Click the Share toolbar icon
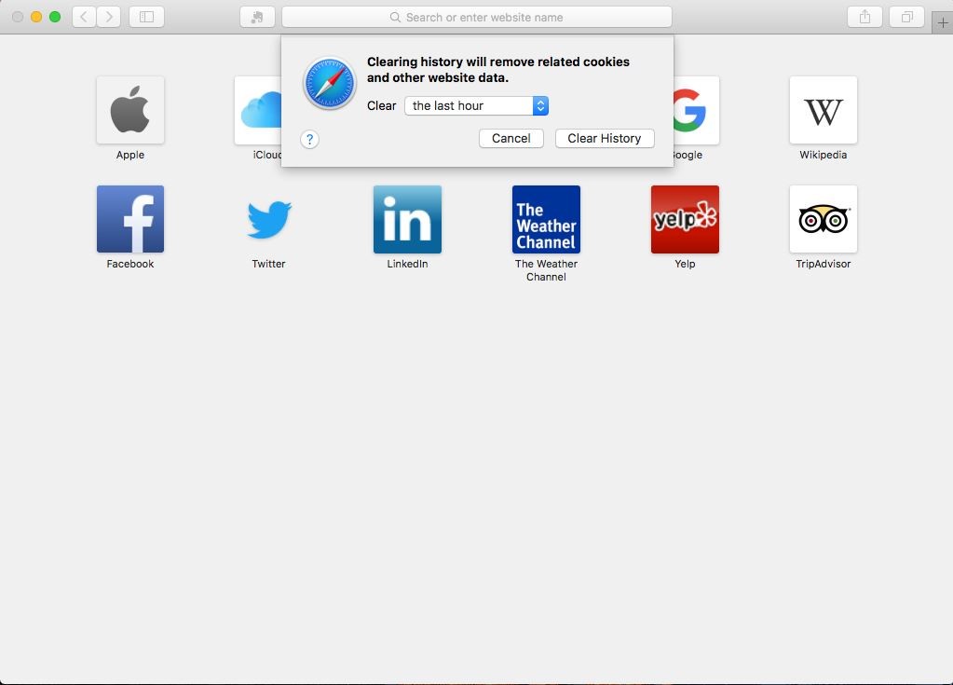This screenshot has height=685, width=953. click(x=865, y=17)
